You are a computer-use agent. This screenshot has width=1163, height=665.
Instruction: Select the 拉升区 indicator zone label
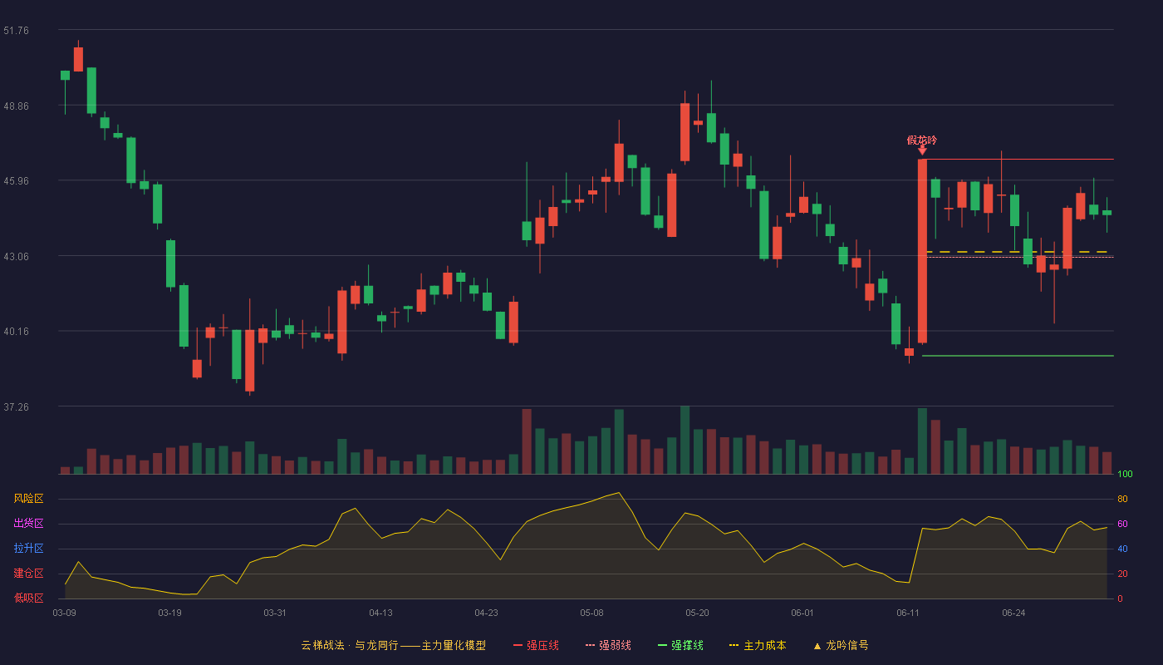click(28, 549)
